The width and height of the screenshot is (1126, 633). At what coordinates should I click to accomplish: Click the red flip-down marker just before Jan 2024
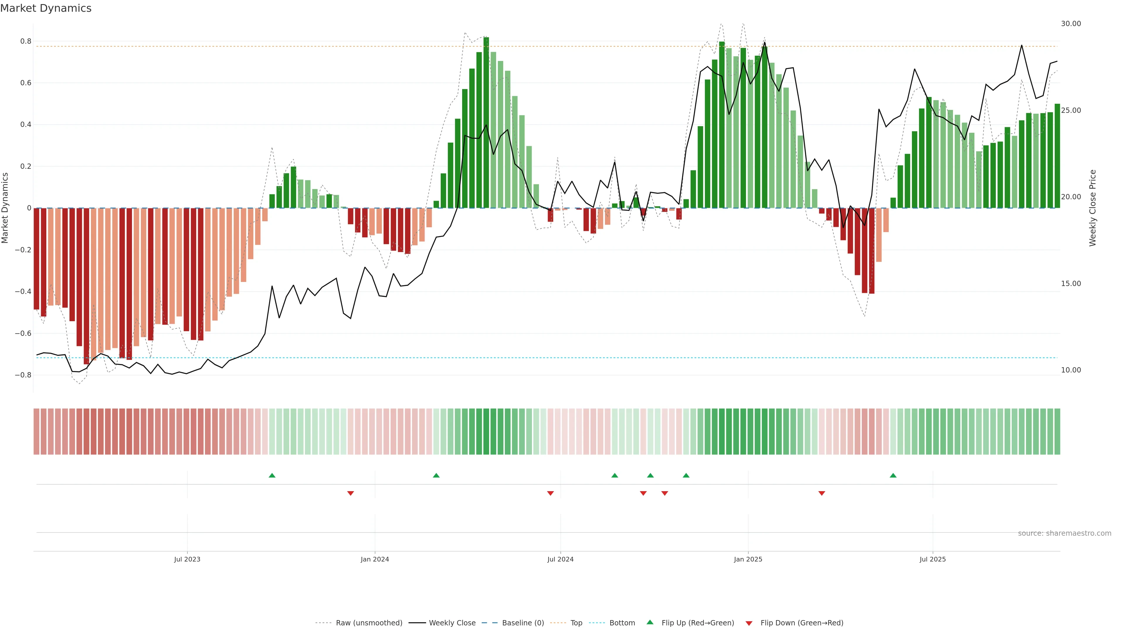click(x=351, y=493)
